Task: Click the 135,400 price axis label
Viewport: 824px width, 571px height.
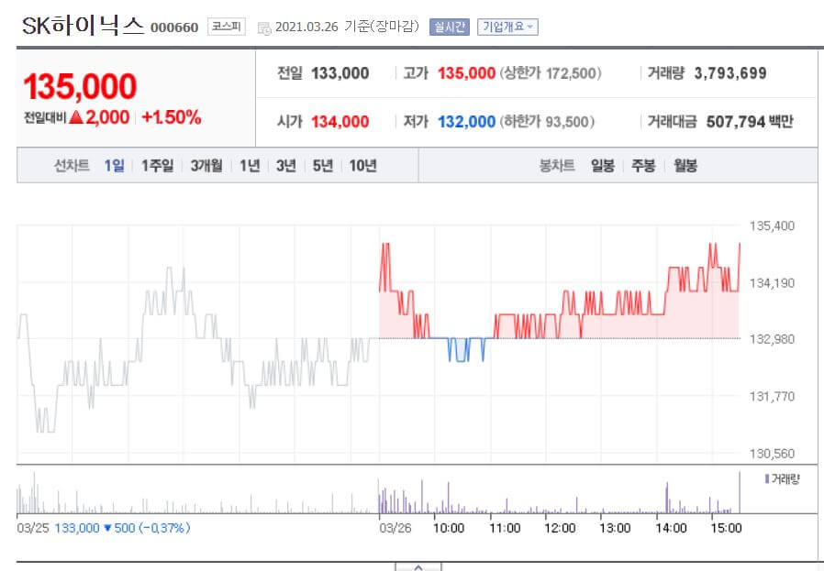Action: (772, 226)
